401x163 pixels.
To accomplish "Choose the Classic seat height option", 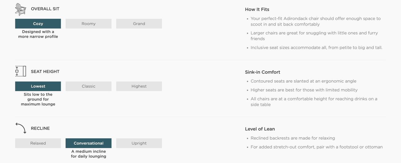I will pos(89,86).
